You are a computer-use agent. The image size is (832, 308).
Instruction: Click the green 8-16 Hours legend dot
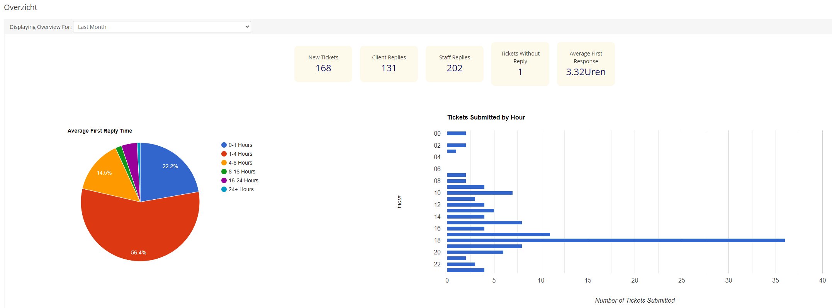coord(224,172)
